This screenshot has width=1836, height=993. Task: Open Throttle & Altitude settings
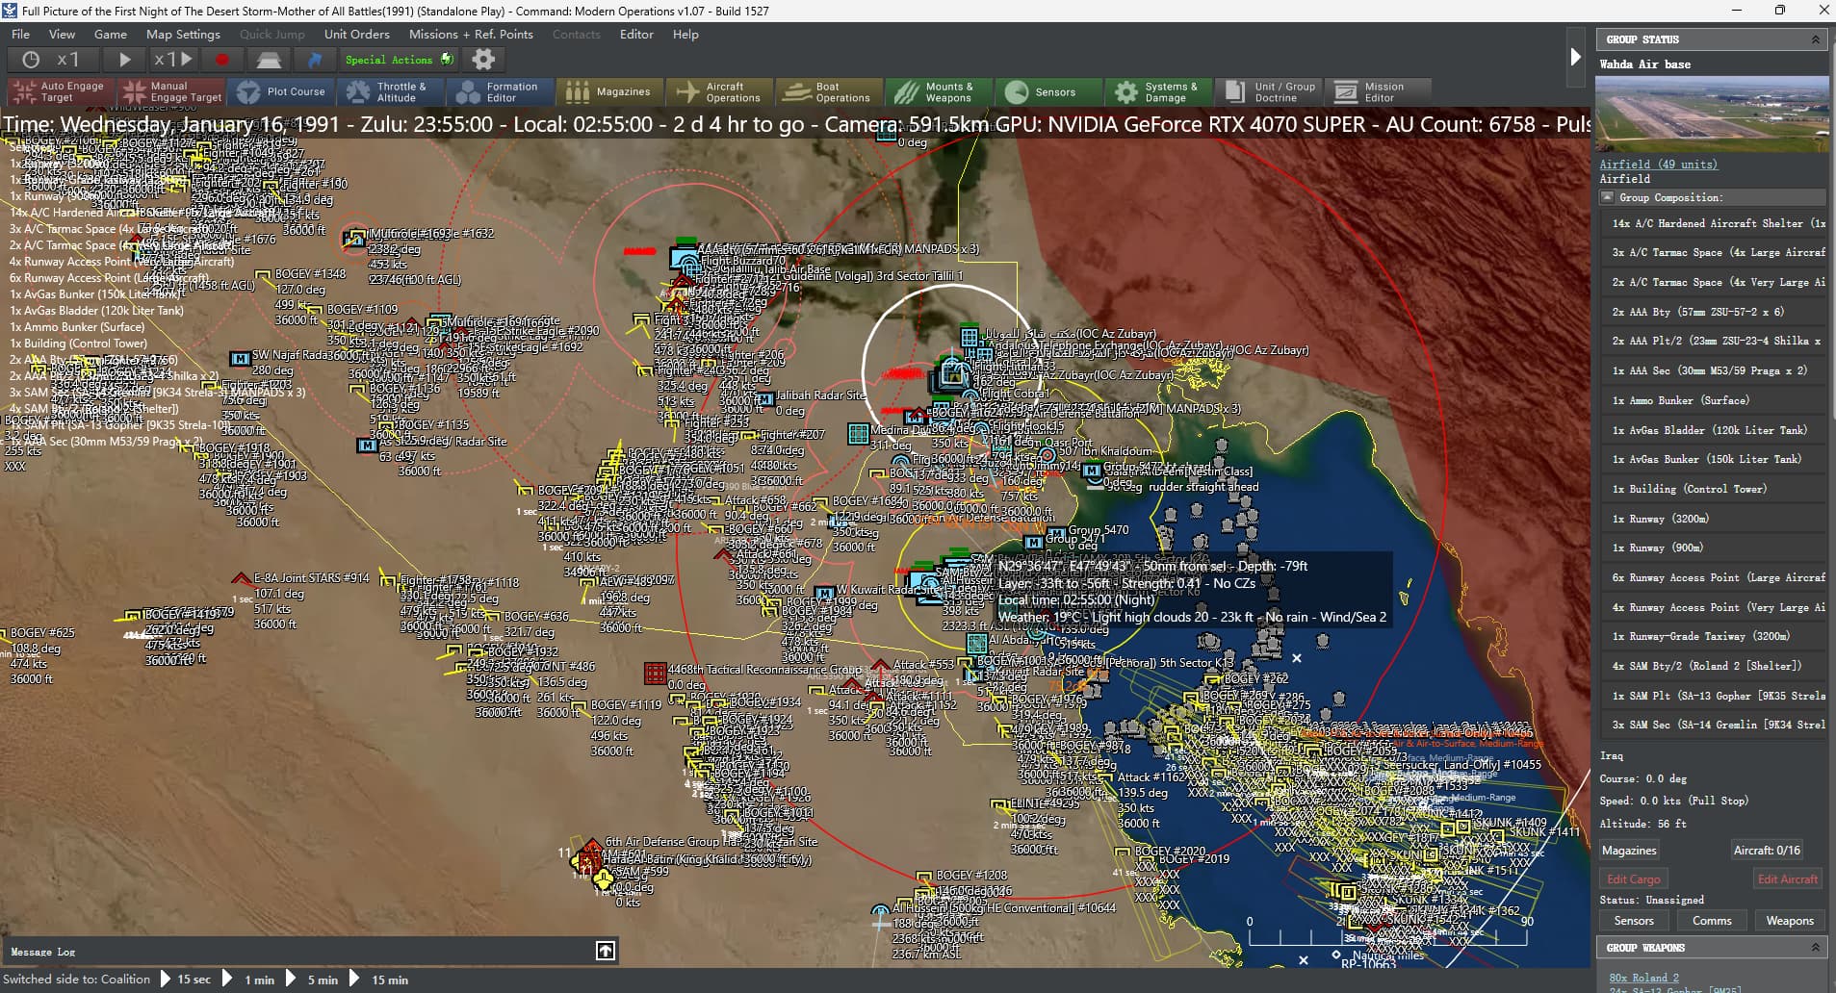[391, 91]
